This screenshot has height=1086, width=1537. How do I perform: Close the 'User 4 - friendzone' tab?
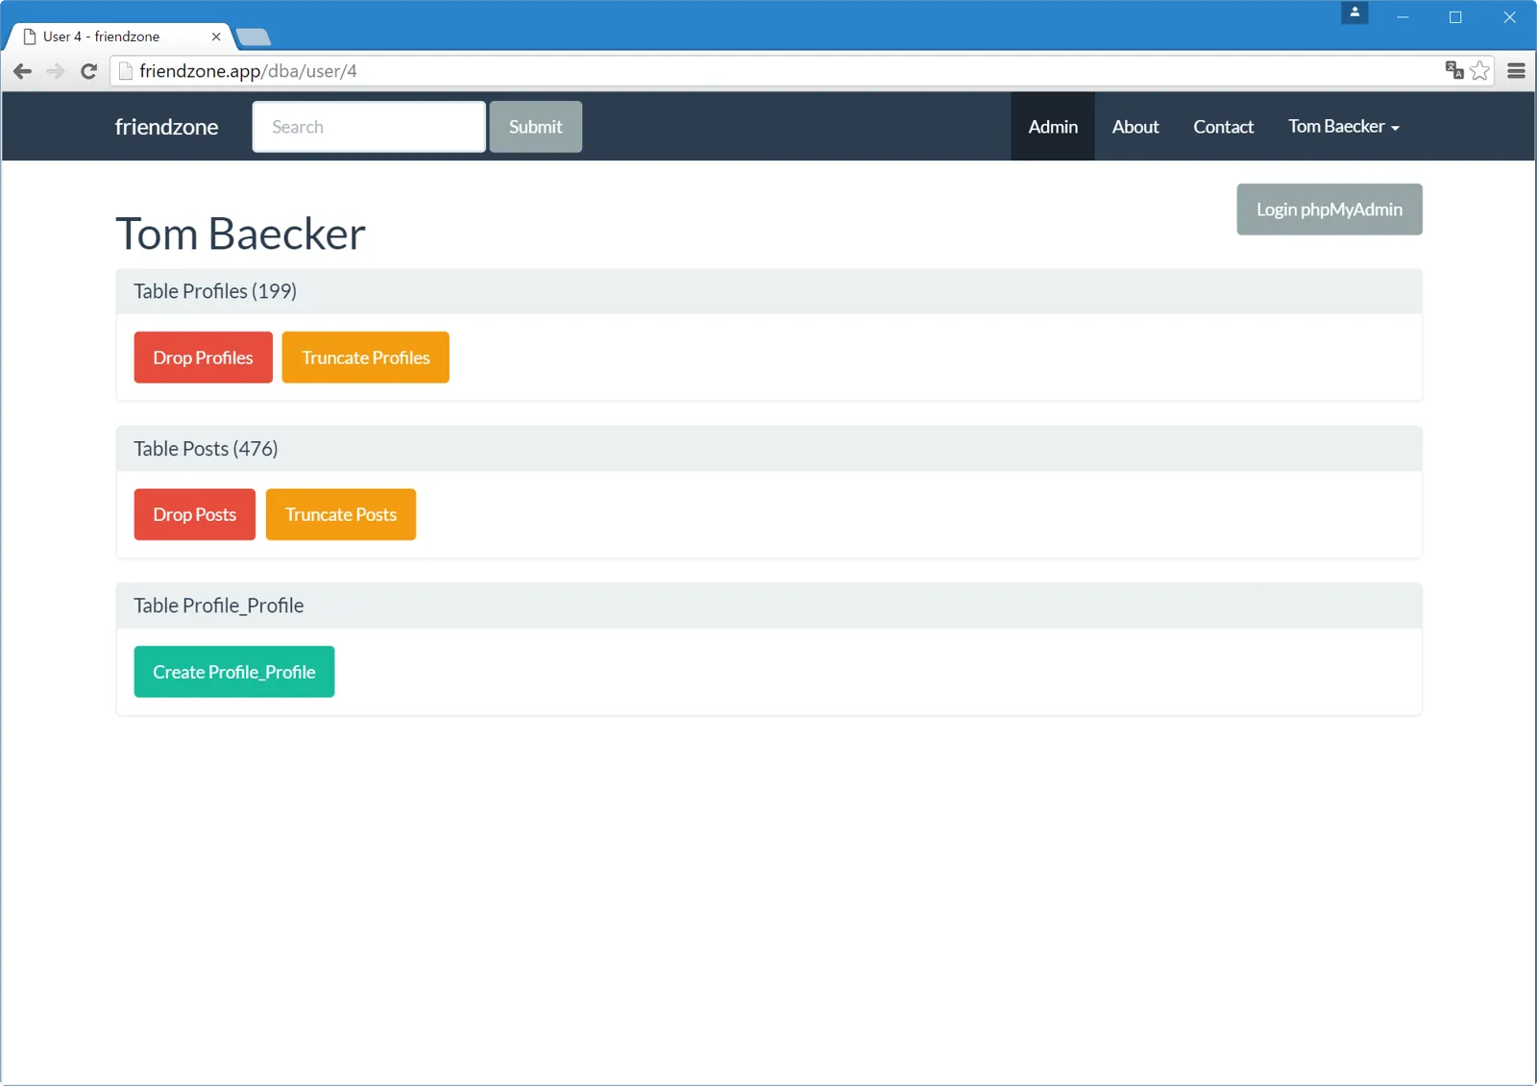click(216, 37)
